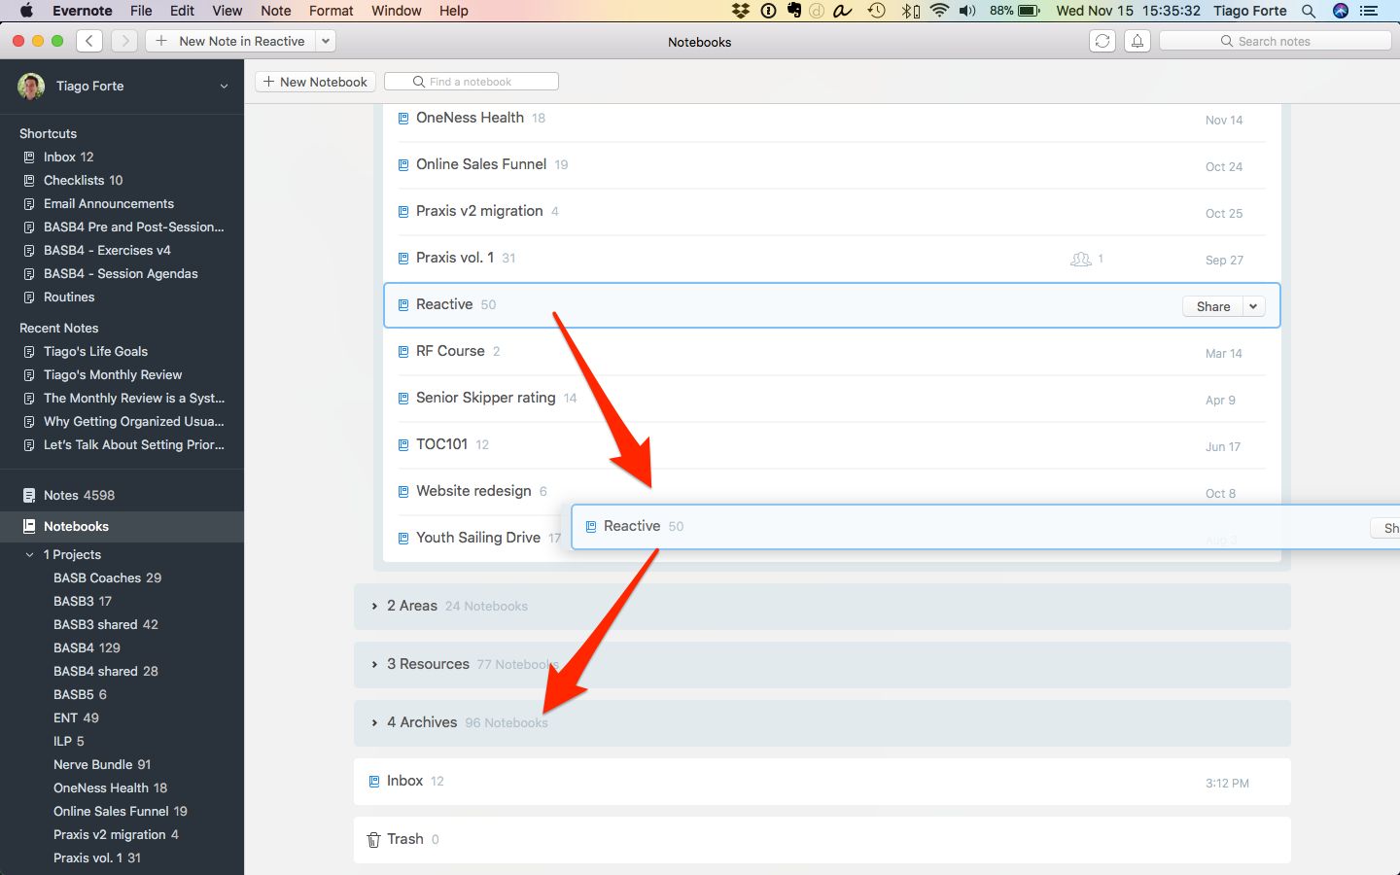
Task: Collapse the 1 Projects stack in sidebar
Action: coord(29,555)
